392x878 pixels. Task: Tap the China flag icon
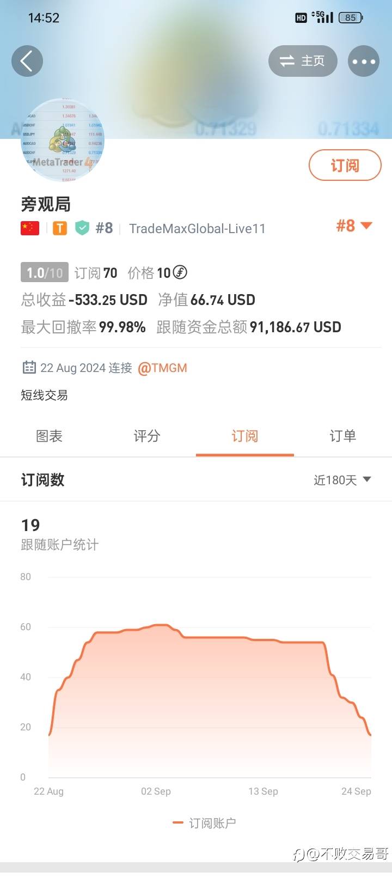pyautogui.click(x=30, y=228)
